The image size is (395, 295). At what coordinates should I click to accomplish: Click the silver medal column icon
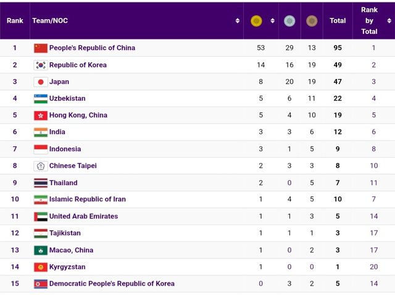(289, 21)
